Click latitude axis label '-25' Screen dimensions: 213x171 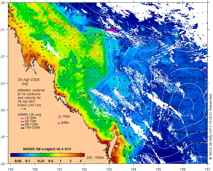click(x=3, y=137)
